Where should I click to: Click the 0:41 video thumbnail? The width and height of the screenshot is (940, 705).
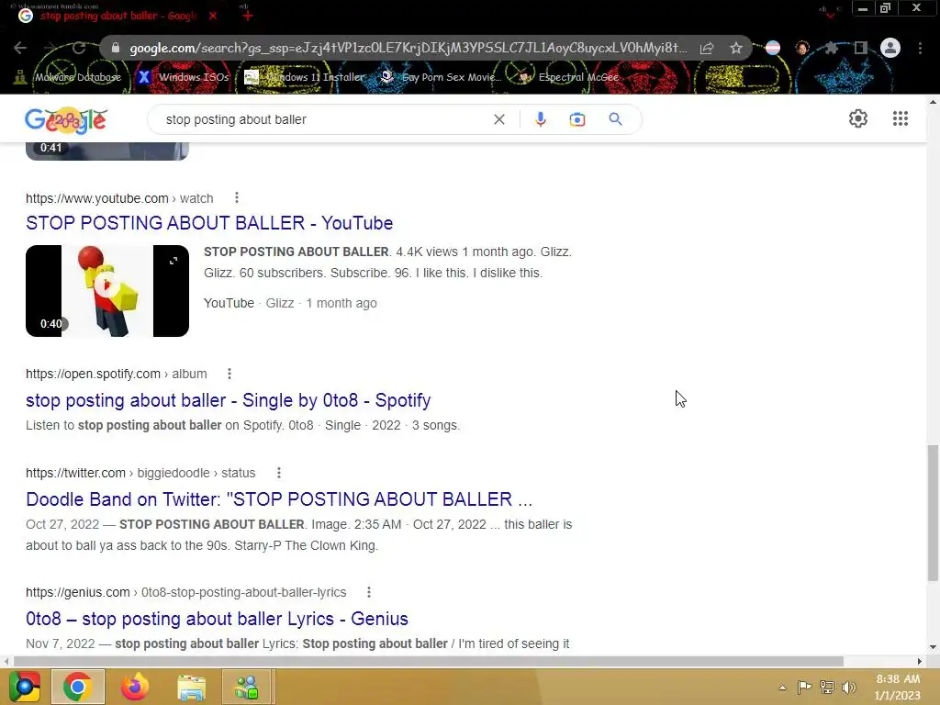[x=107, y=151]
